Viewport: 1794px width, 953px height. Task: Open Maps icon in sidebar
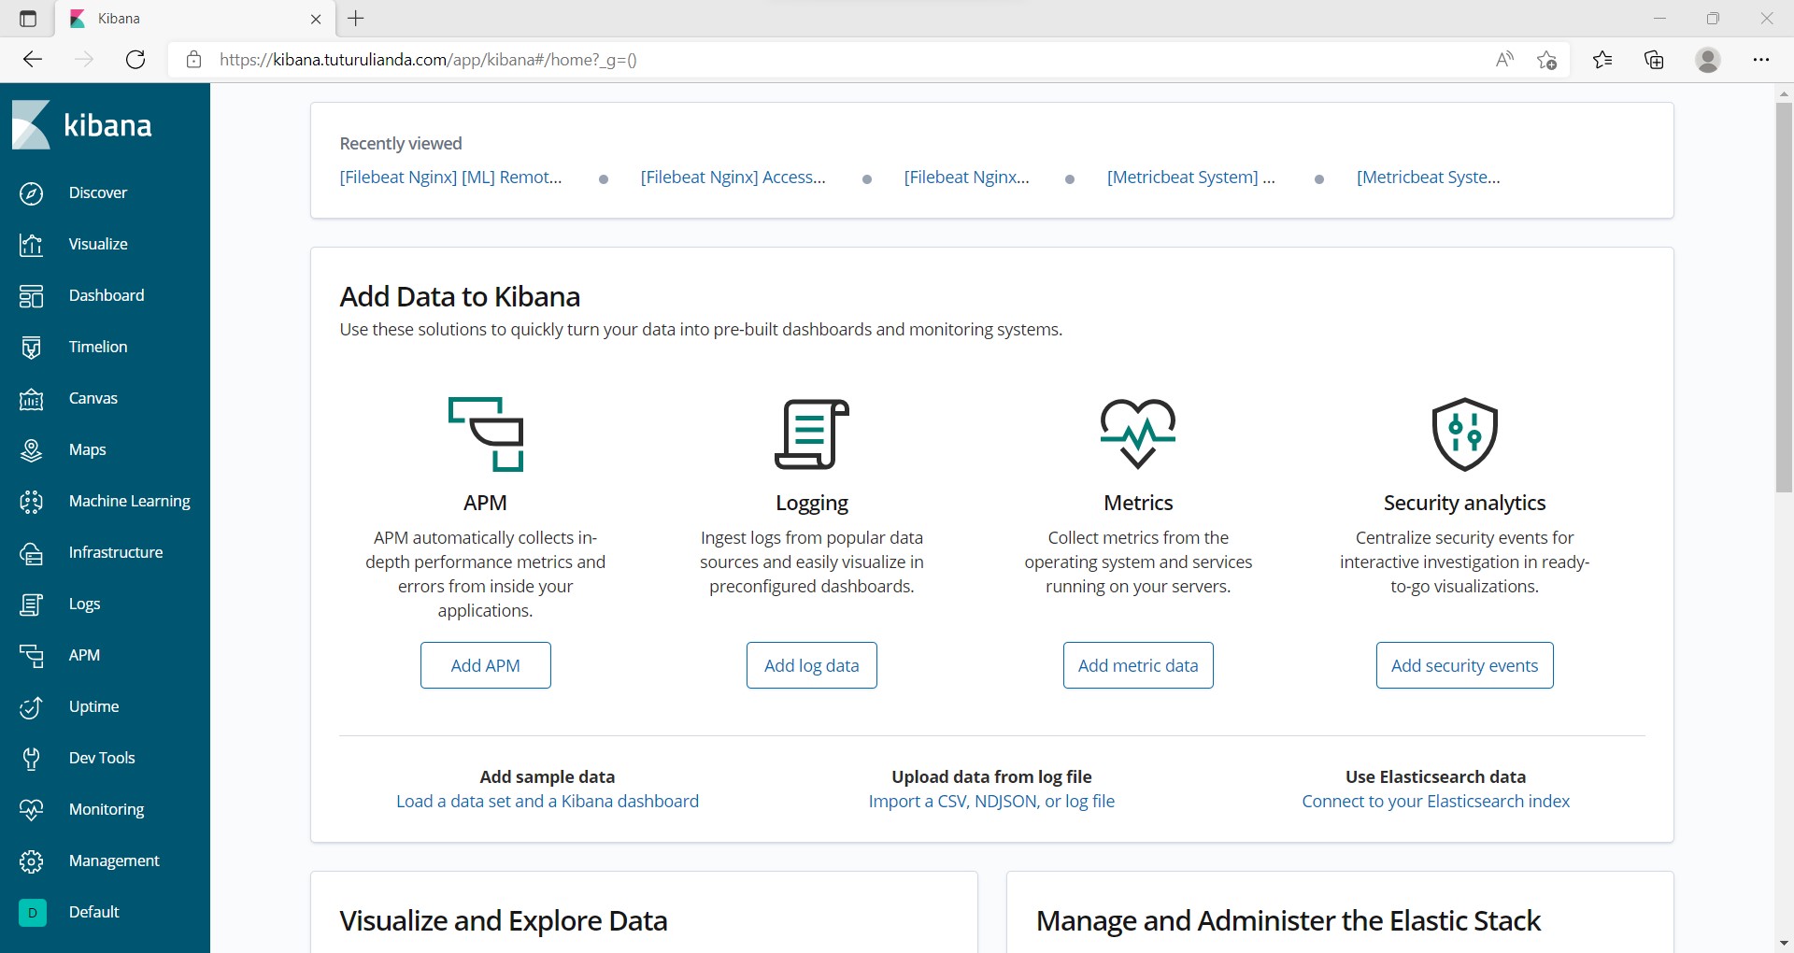click(31, 450)
